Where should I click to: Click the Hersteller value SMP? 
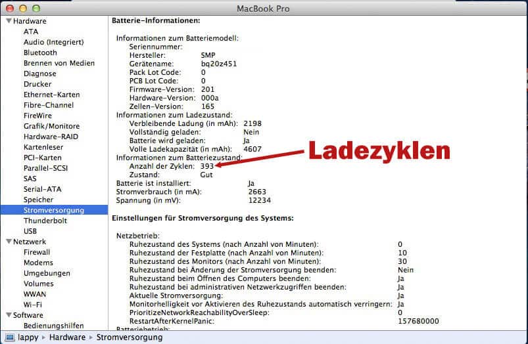(x=208, y=55)
